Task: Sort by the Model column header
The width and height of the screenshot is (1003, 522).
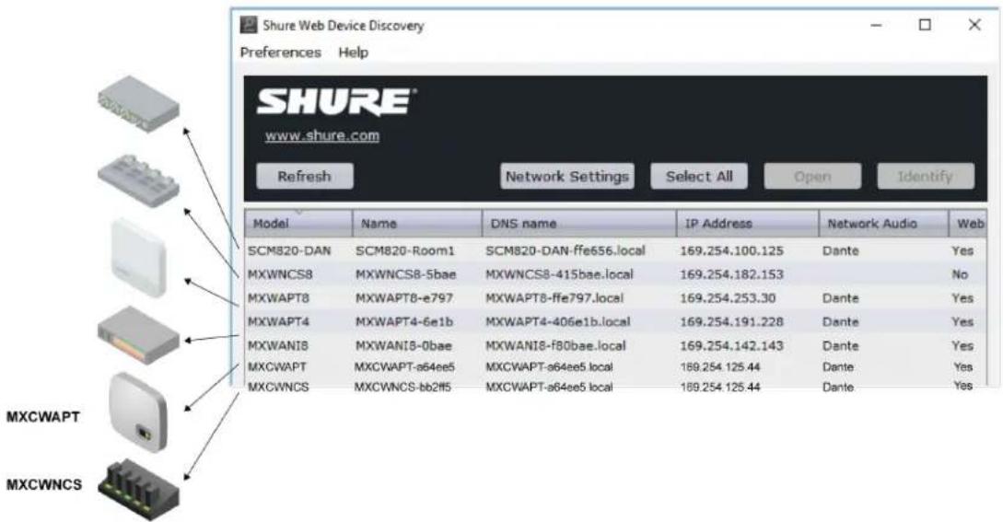Action: [298, 224]
